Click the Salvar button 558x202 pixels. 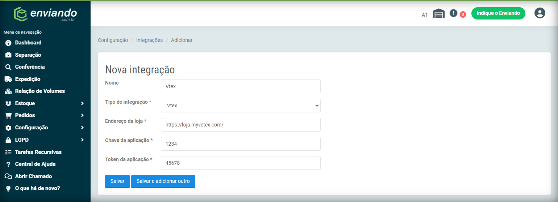tap(117, 181)
